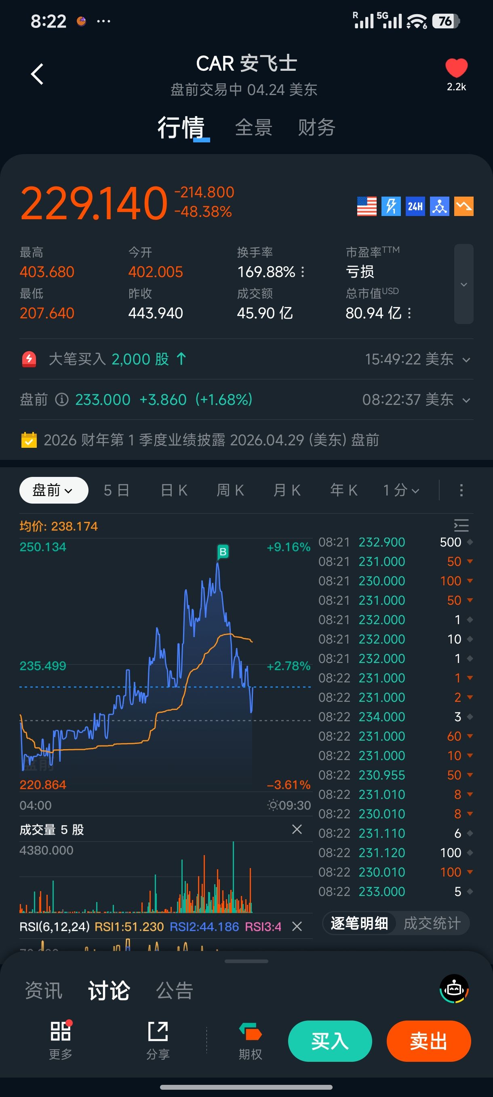Select 年K chart
493x1097 pixels.
click(344, 490)
